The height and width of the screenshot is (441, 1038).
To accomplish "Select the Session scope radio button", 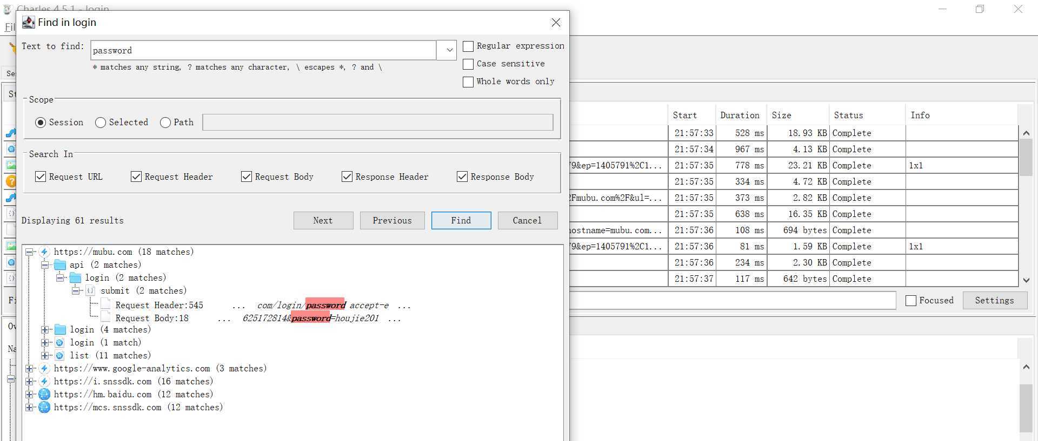I will coord(41,123).
